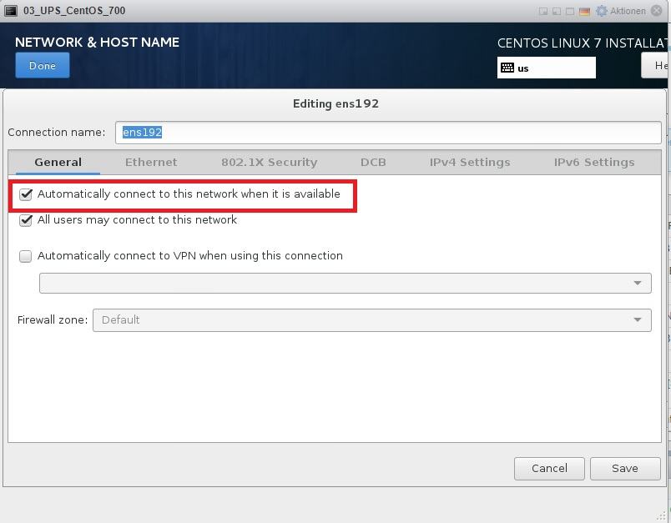
Task: Switch to the Ethernet tab
Action: [151, 163]
